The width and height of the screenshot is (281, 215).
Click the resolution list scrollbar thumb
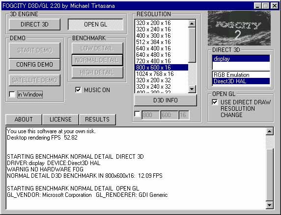pyautogui.click(x=192, y=45)
